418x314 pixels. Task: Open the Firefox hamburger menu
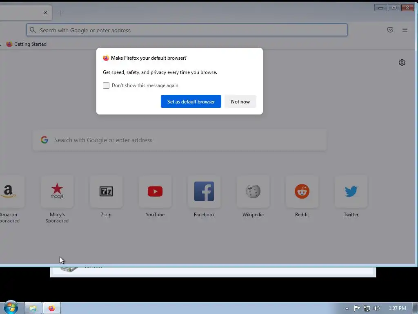click(405, 30)
